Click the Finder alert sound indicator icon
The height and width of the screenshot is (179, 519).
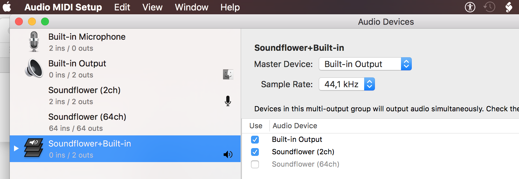tap(228, 75)
